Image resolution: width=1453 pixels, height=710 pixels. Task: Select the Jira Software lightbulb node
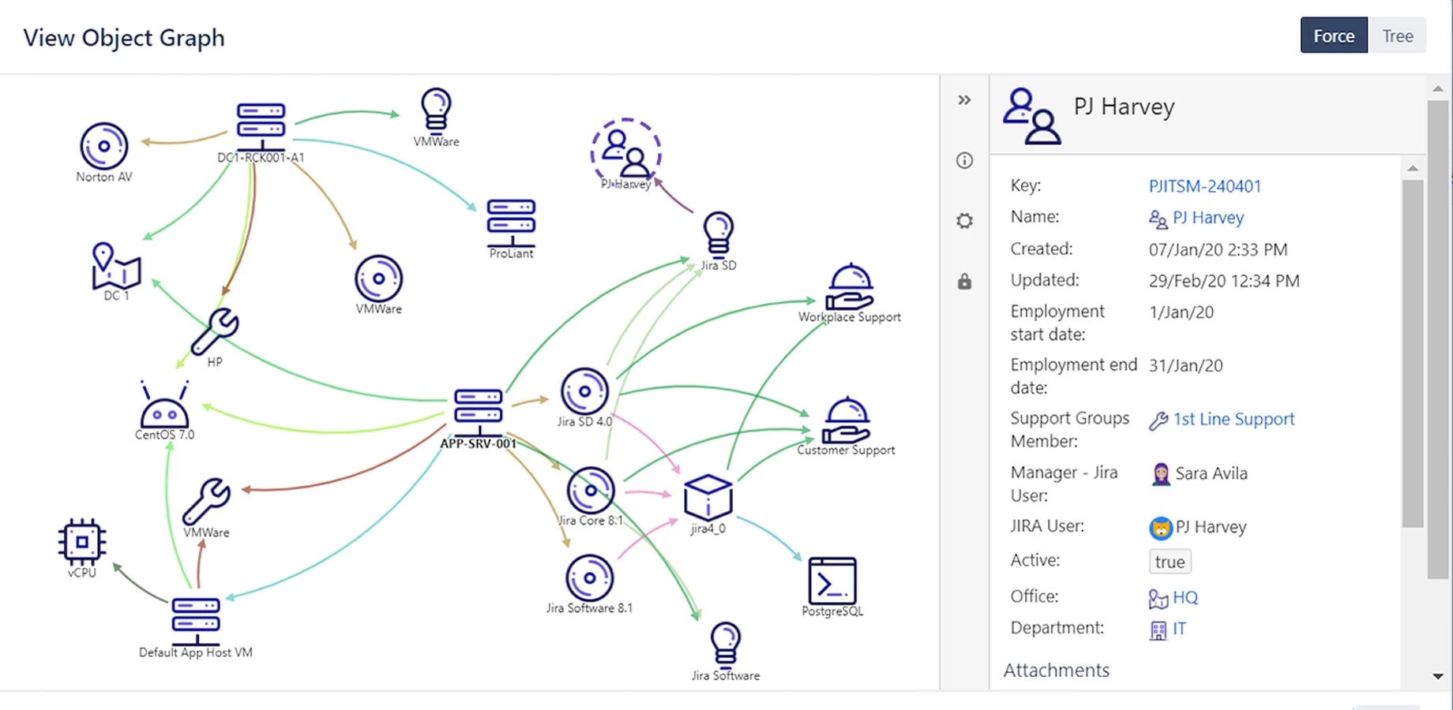(x=726, y=645)
